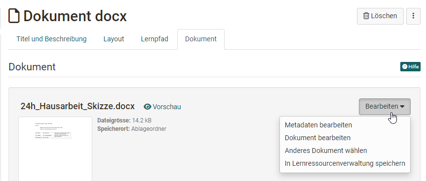Screen dimensions: 426x181
Task: Switch to the Lernpfad tab
Action: pos(155,39)
